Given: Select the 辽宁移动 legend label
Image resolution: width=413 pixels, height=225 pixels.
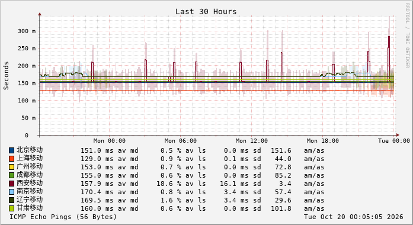Looking at the screenshot, I should click(30, 200).
